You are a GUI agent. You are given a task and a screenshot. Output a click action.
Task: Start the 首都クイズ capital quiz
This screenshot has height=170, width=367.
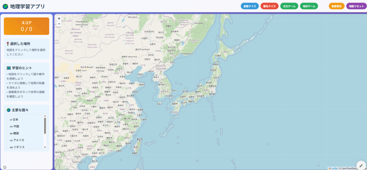pyautogui.click(x=250, y=6)
